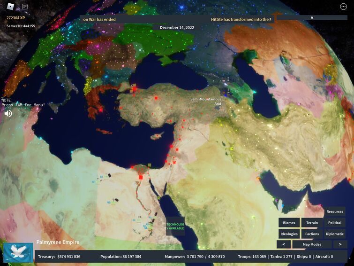Image resolution: width=354 pixels, height=266 pixels.
Task: Click the 272304 XP counter
Action: click(15, 18)
